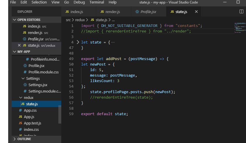Collapse the Settings folder in explorer
This screenshot has width=246, height=143.
click(x=23, y=79)
